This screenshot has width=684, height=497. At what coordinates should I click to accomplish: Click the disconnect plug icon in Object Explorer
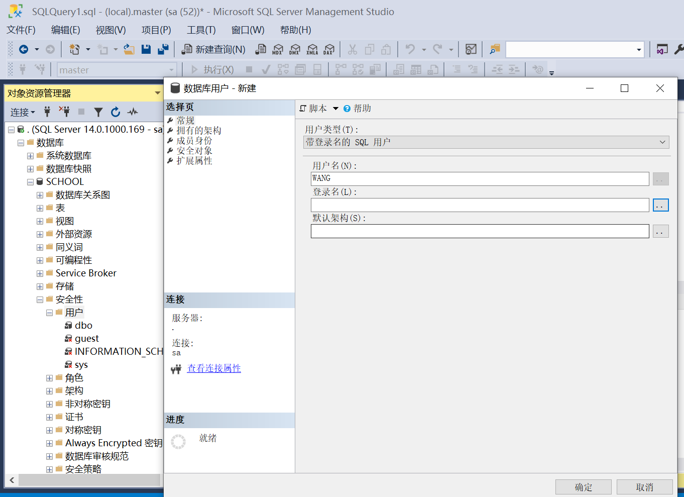click(64, 112)
